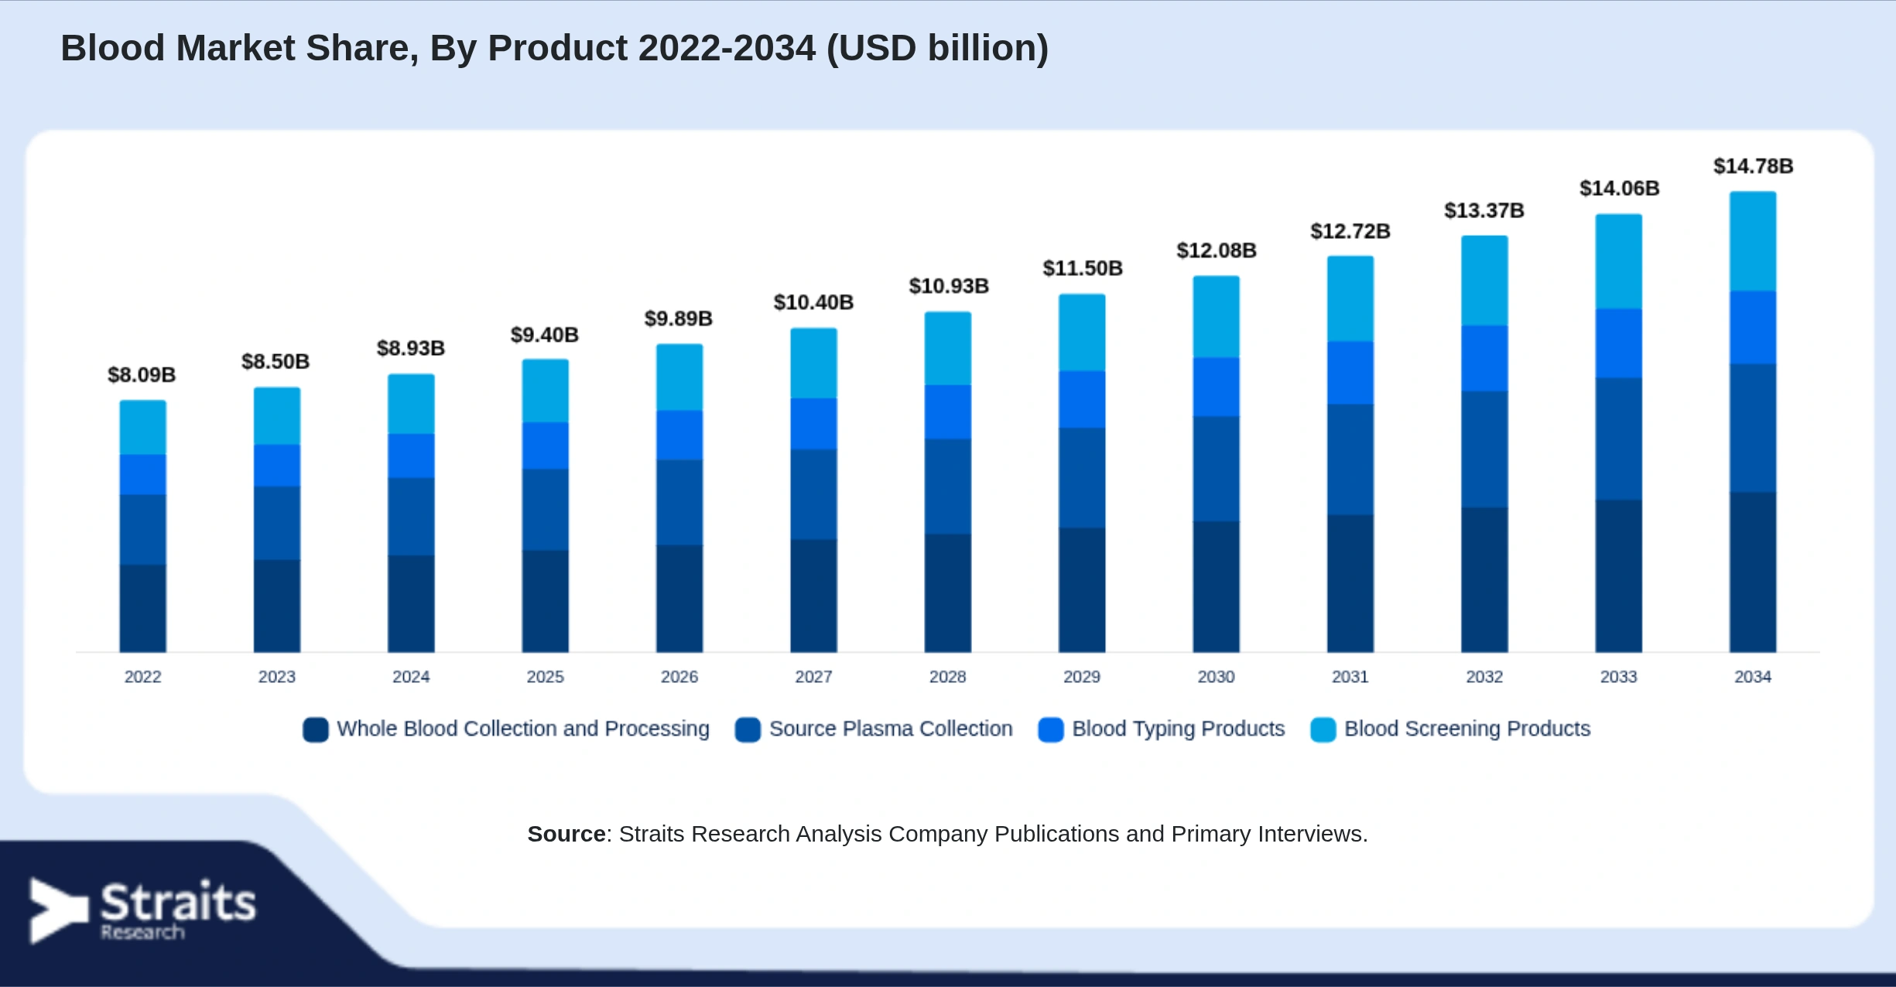Click the $11.50B total label

click(1083, 268)
